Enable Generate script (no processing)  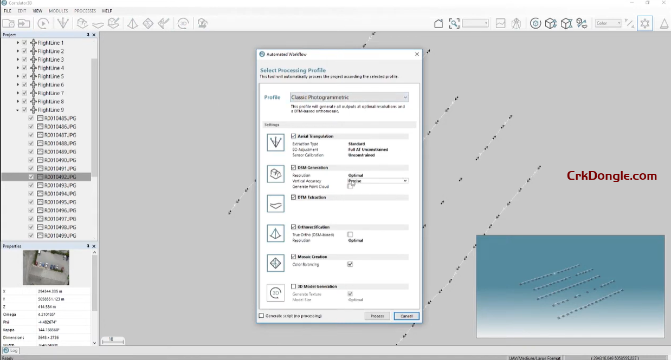pyautogui.click(x=261, y=315)
